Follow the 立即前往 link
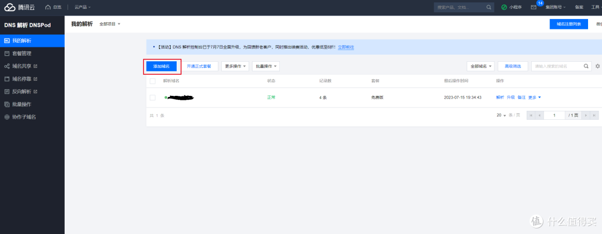602x234 pixels. (x=346, y=47)
